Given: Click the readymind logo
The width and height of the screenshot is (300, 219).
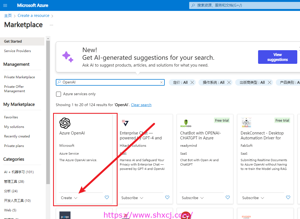Looking at the screenshot, I should tap(186, 123).
